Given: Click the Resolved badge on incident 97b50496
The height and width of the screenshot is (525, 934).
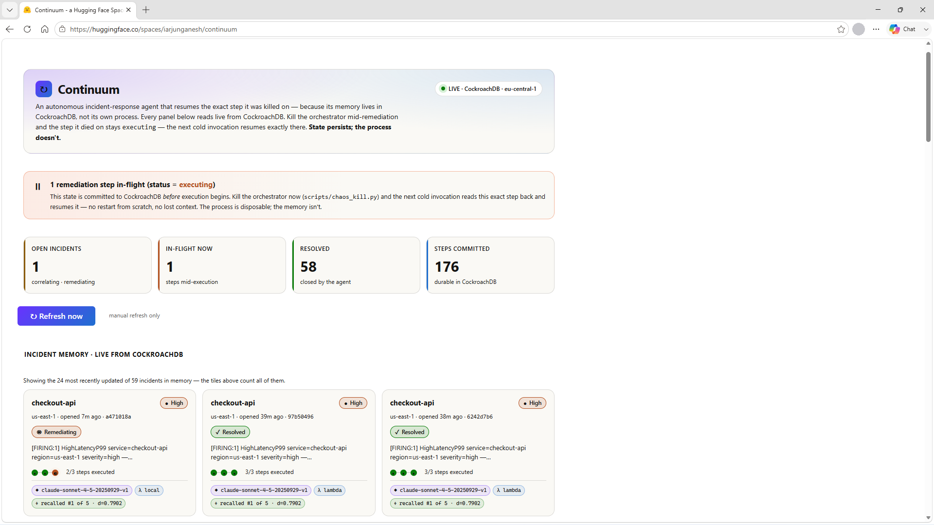Looking at the screenshot, I should click(x=230, y=432).
